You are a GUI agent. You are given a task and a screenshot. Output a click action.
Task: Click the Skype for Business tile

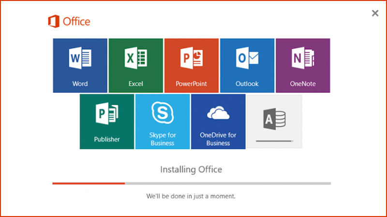coord(163,122)
